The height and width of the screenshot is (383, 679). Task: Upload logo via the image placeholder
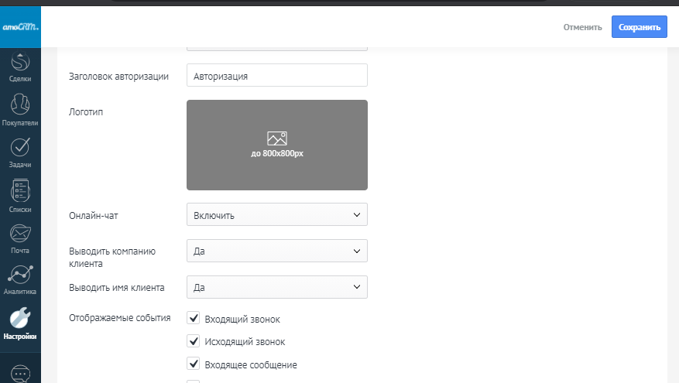click(x=276, y=145)
